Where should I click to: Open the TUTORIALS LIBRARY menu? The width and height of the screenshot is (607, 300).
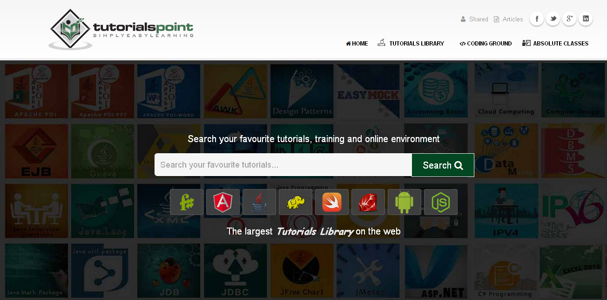click(x=411, y=43)
